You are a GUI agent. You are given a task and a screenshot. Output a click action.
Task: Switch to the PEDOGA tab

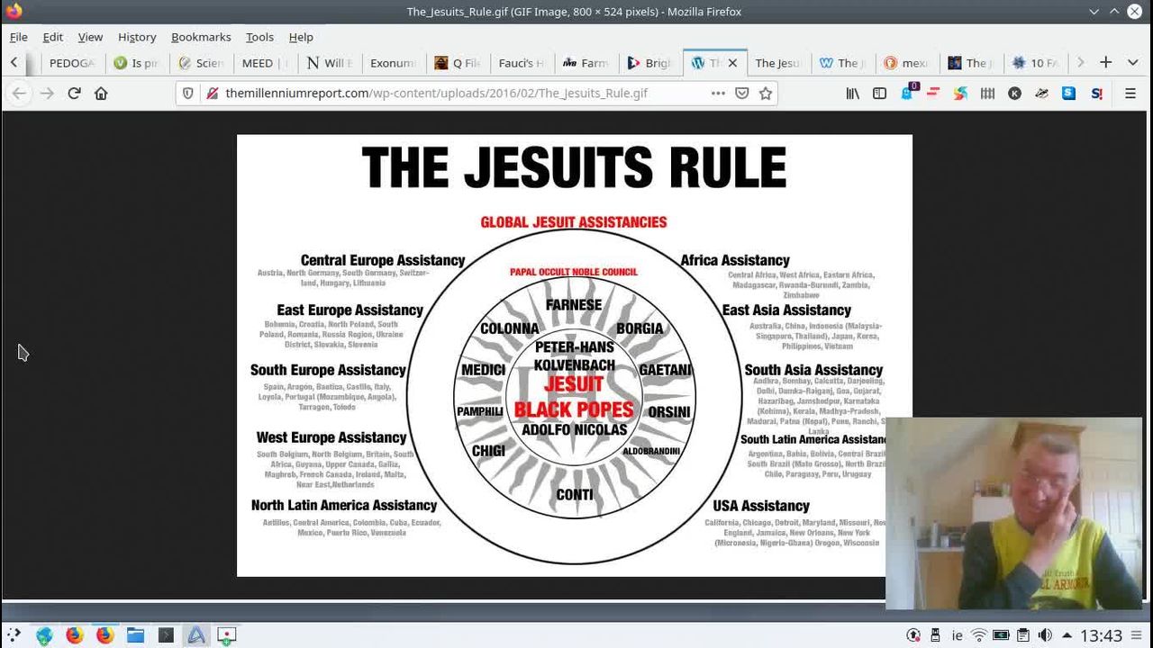click(71, 63)
